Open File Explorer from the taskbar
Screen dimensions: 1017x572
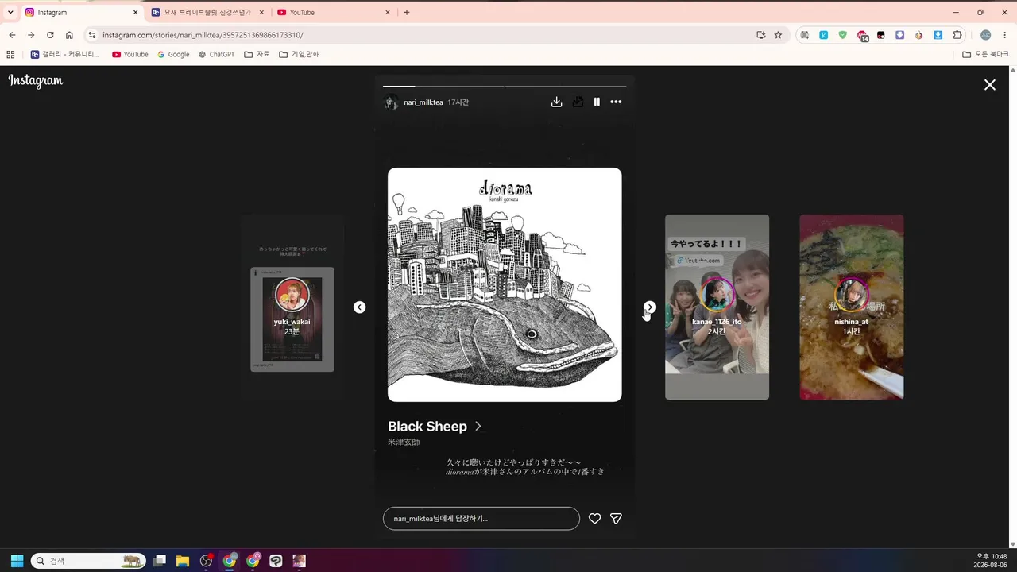pyautogui.click(x=183, y=561)
